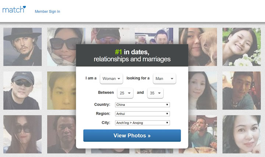Screen dimensions: 265x157
Task: Expand the Region dropdown showing Anhui
Action: point(142,114)
